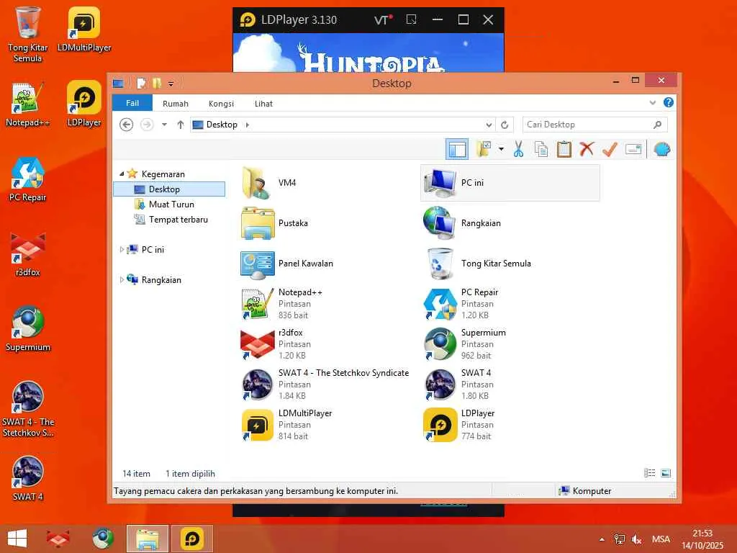This screenshot has height=553, width=737.
Task: Click the folder options checkmark icon
Action: [484, 150]
